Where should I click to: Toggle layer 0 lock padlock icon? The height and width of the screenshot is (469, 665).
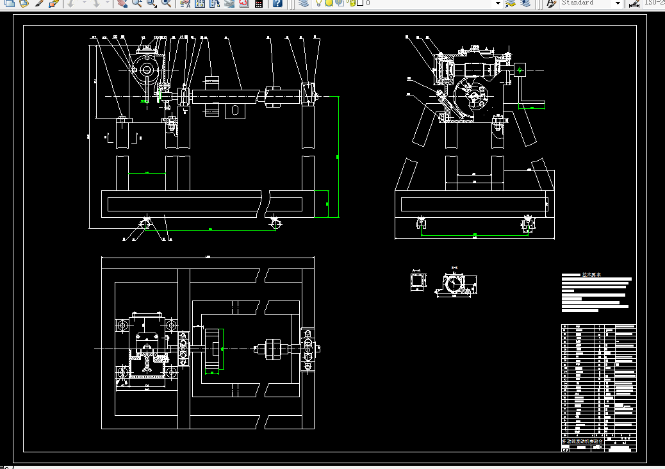coord(351,3)
